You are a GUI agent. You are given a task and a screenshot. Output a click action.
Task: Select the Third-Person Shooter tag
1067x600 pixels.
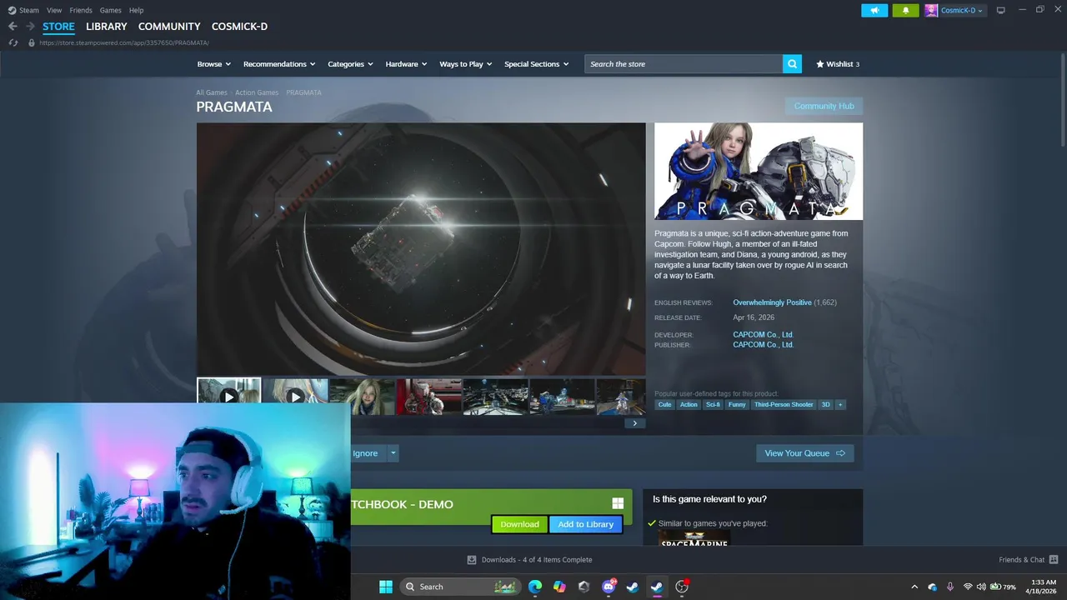click(784, 405)
